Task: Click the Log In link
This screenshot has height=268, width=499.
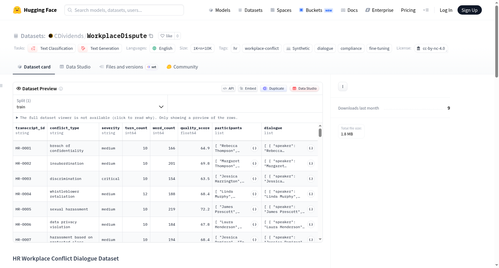Action: tap(446, 10)
